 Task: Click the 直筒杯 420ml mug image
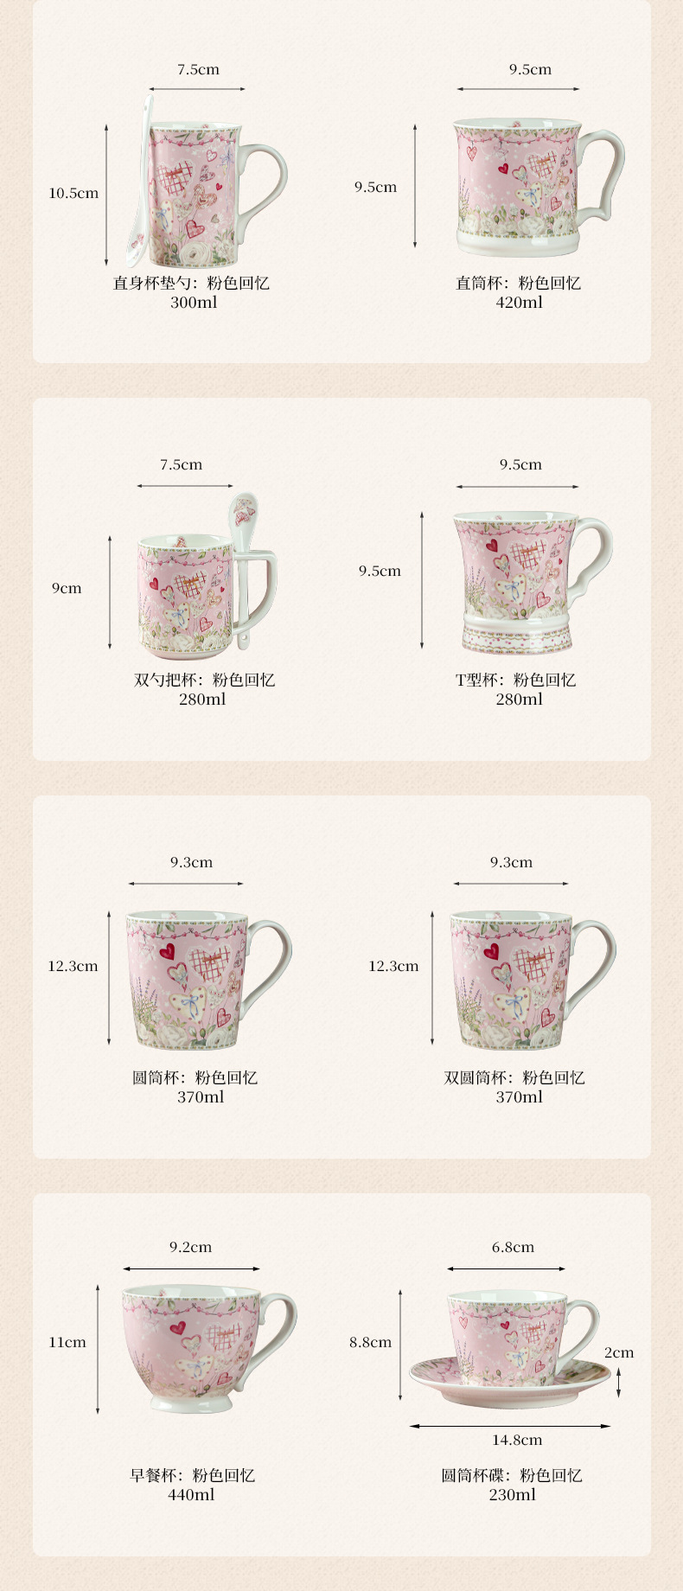coord(538,187)
